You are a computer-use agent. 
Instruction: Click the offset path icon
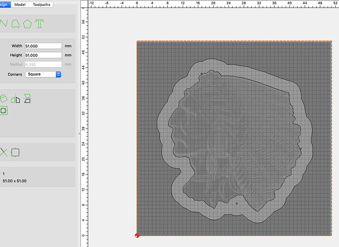pyautogui.click(x=3, y=111)
